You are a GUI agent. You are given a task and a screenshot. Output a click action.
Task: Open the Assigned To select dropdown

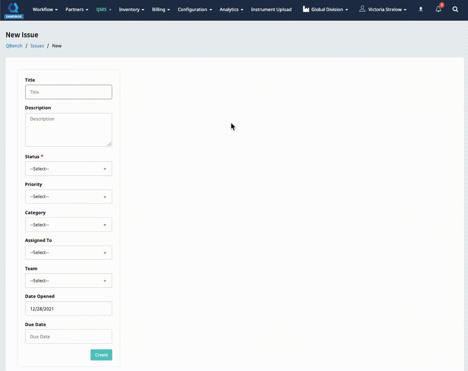(68, 253)
